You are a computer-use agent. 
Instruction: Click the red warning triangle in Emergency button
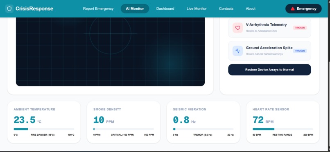(293, 9)
